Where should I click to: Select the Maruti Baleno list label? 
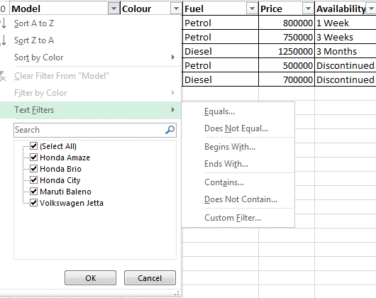[65, 192]
